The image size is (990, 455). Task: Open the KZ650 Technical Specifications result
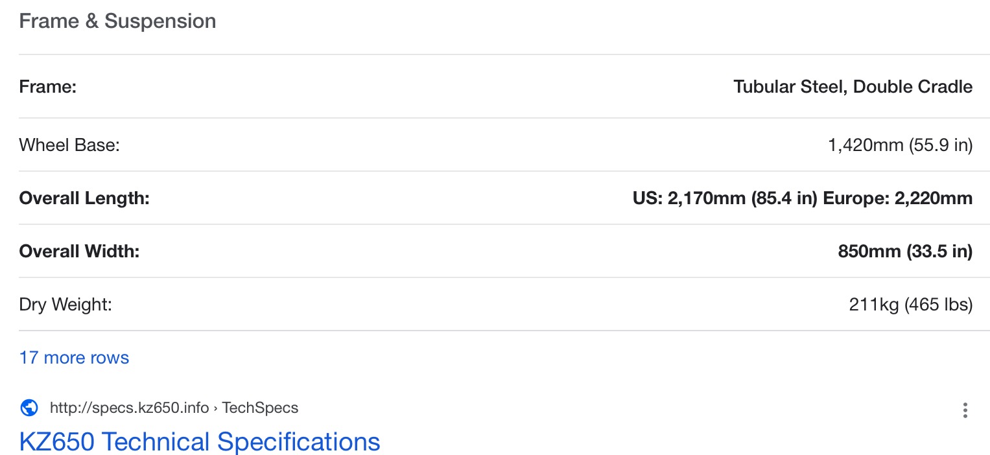200,442
